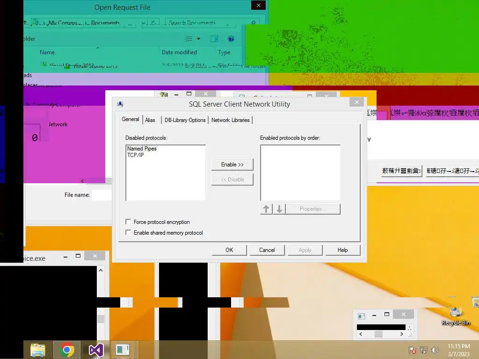The width and height of the screenshot is (479, 359).
Task: Maximize the ice.exe window
Action: pos(78,256)
